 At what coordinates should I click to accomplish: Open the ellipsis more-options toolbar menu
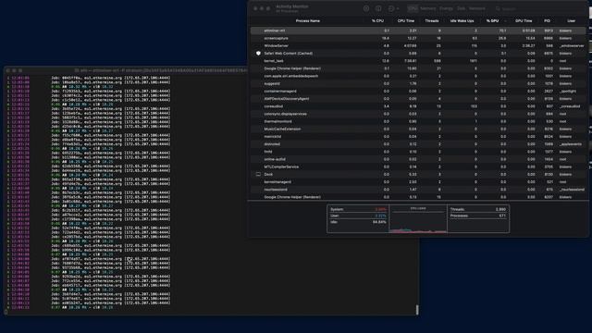[393, 8]
